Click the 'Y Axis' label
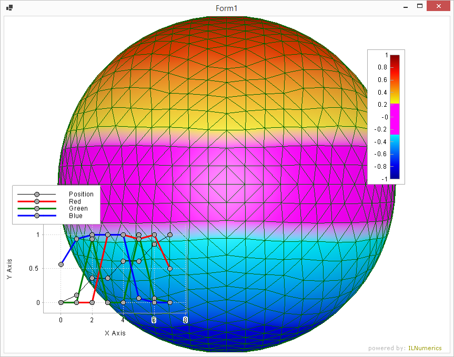454x357 pixels. (9, 269)
